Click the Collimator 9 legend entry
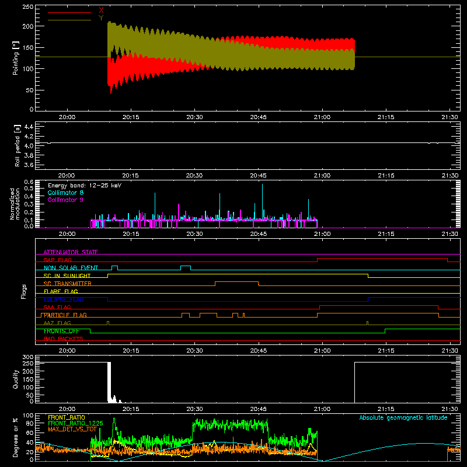The height and width of the screenshot is (467, 467). click(x=65, y=200)
